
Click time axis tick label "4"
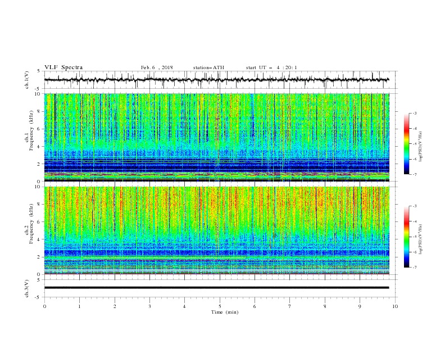coord(184,306)
